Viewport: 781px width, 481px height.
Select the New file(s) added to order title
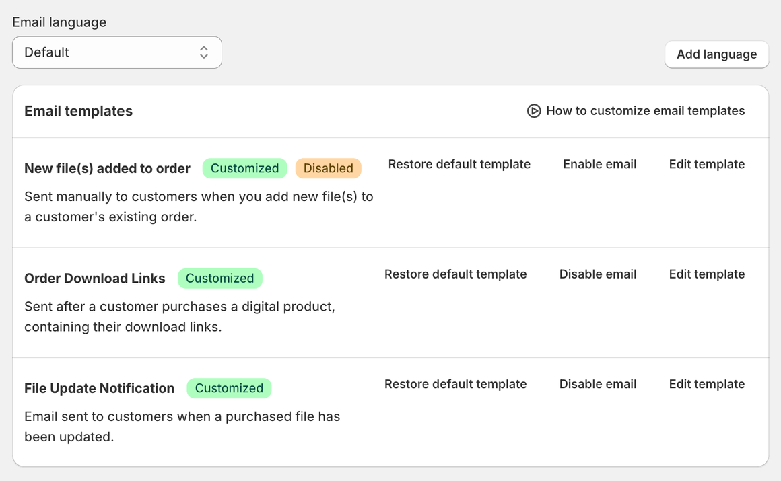coord(107,168)
